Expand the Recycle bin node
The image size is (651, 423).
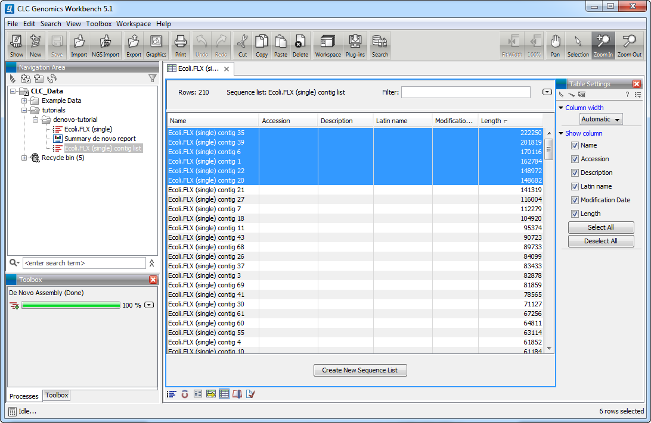tap(24, 158)
